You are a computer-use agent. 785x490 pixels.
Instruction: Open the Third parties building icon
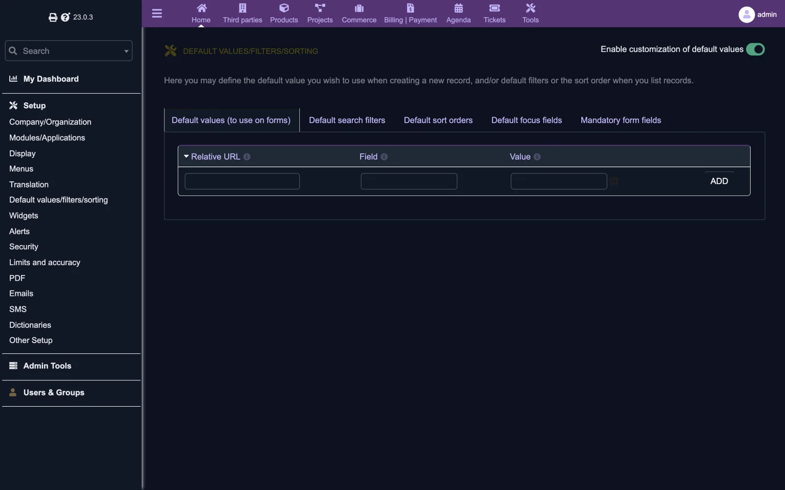point(242,8)
